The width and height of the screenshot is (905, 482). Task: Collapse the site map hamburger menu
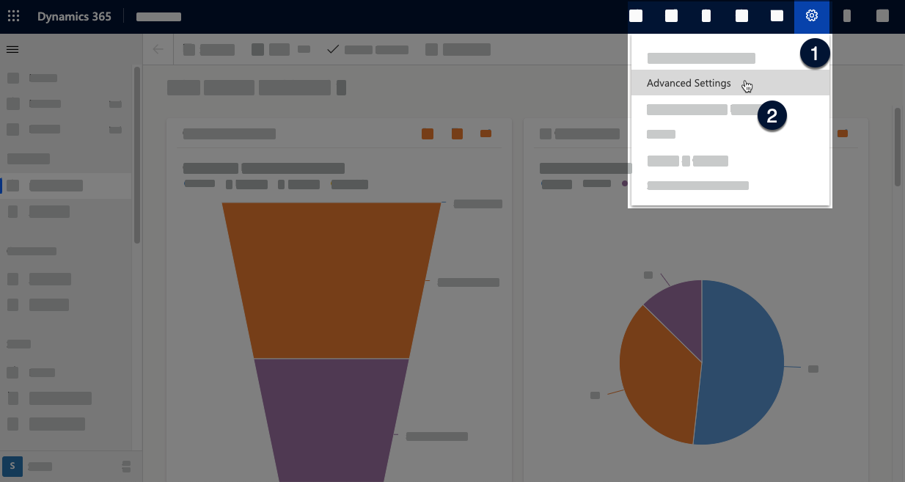(x=12, y=49)
